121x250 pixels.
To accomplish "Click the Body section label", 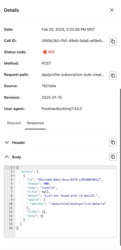I will [x=16, y=157].
